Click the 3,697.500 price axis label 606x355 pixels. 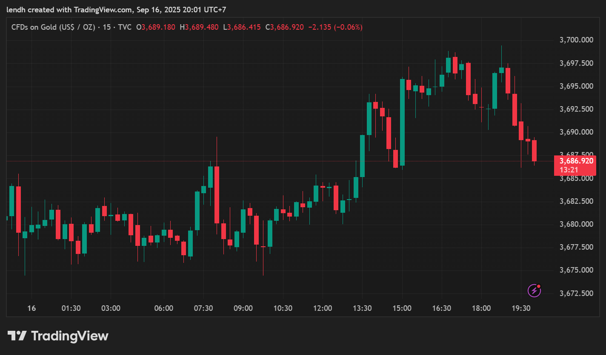point(576,63)
